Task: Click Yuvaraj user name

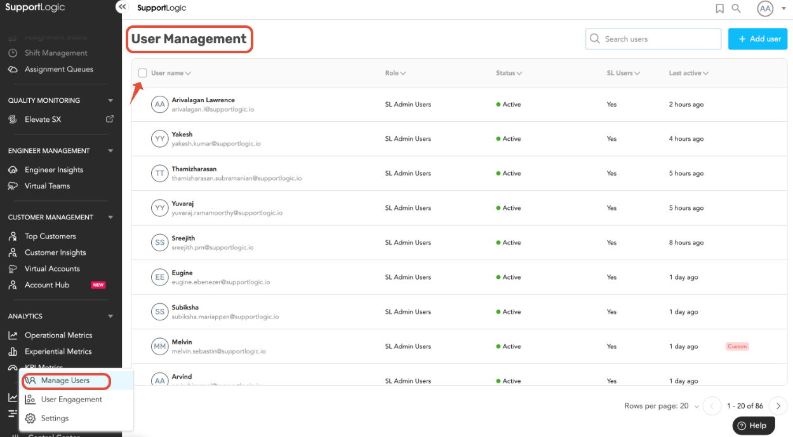Action: [x=183, y=204]
